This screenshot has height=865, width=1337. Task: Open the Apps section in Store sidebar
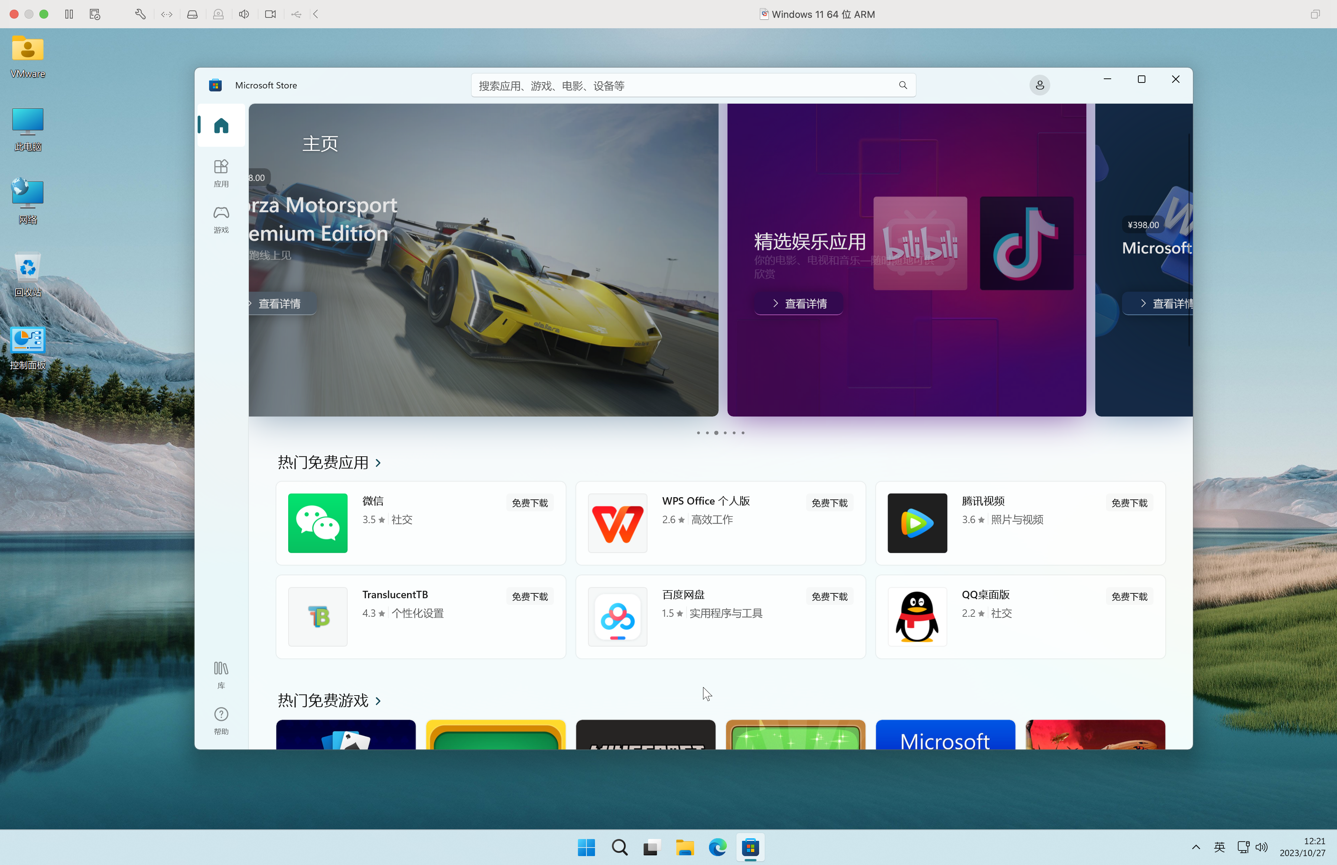[x=221, y=172]
